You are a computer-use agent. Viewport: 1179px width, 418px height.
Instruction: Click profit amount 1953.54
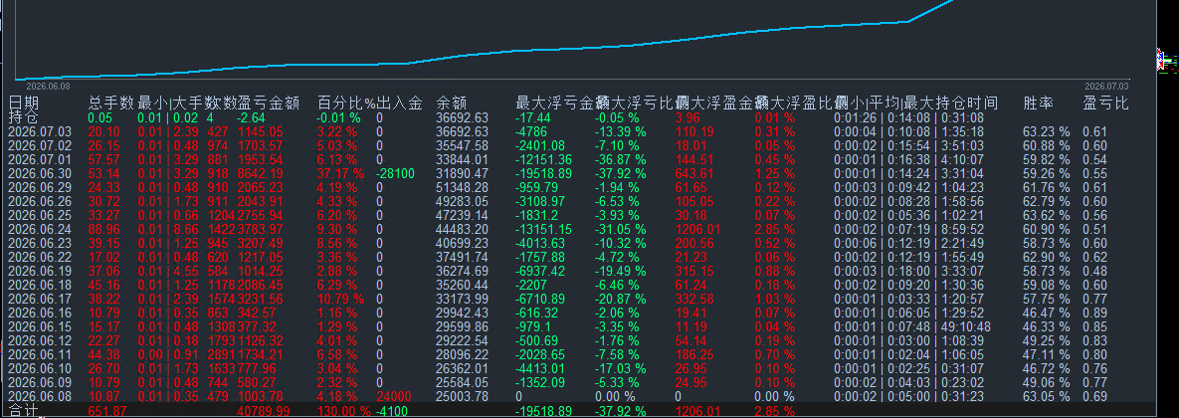(261, 159)
